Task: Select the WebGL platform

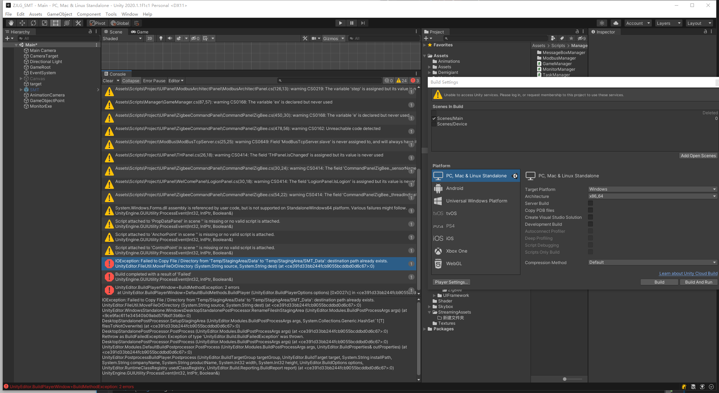Action: 454,263
